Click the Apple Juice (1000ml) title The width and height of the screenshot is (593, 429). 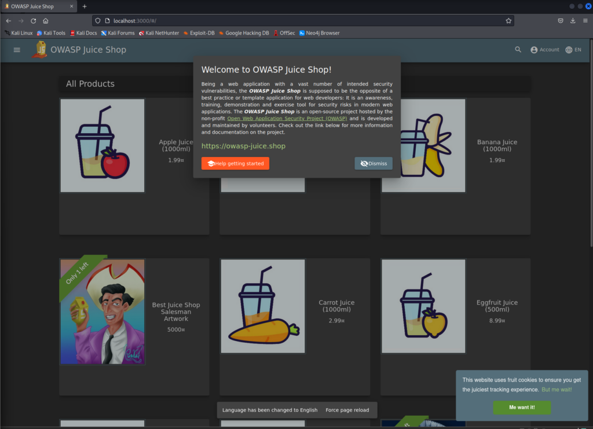tap(176, 145)
